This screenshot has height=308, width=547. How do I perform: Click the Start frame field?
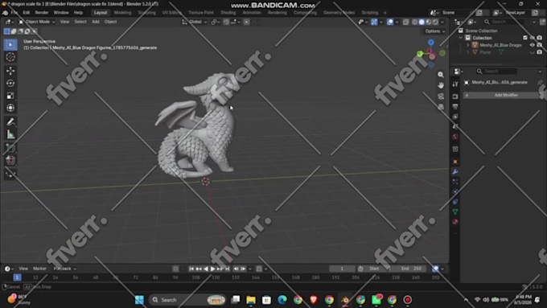pyautogui.click(x=380, y=269)
